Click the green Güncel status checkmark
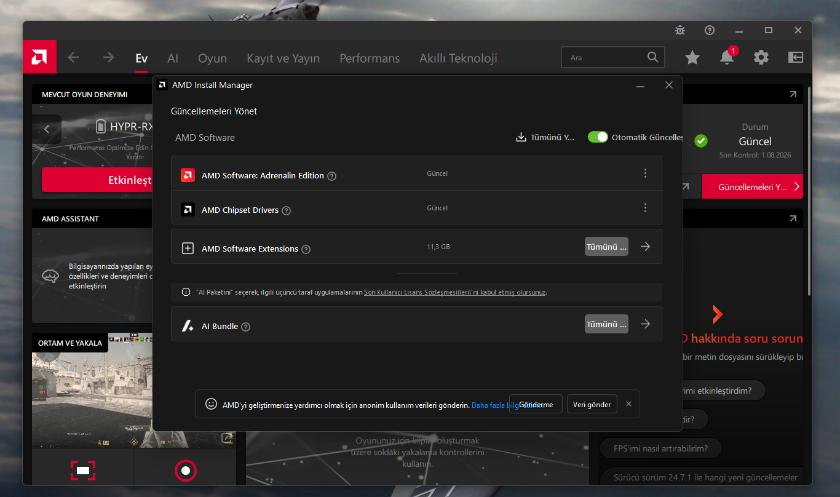 701,141
